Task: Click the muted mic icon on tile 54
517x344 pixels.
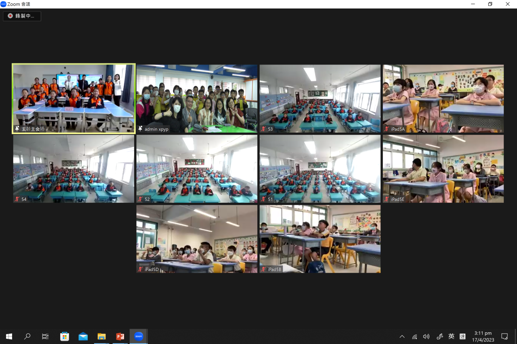Action: pyautogui.click(x=17, y=199)
